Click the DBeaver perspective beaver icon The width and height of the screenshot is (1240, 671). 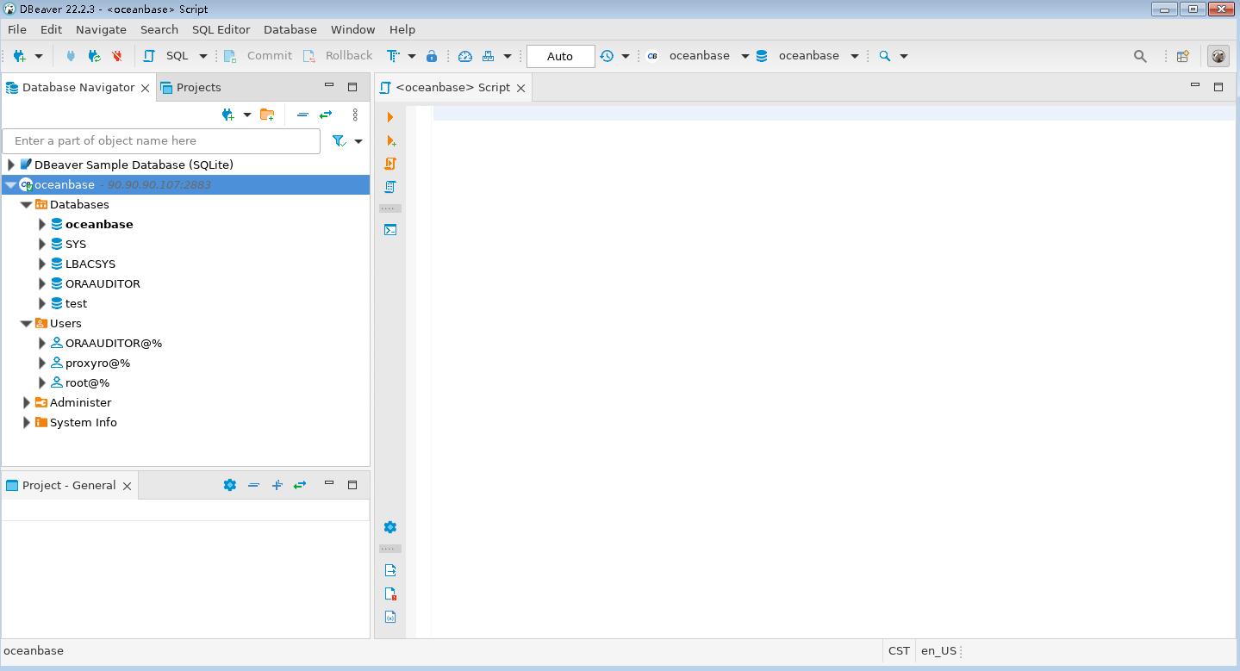pyautogui.click(x=1218, y=56)
